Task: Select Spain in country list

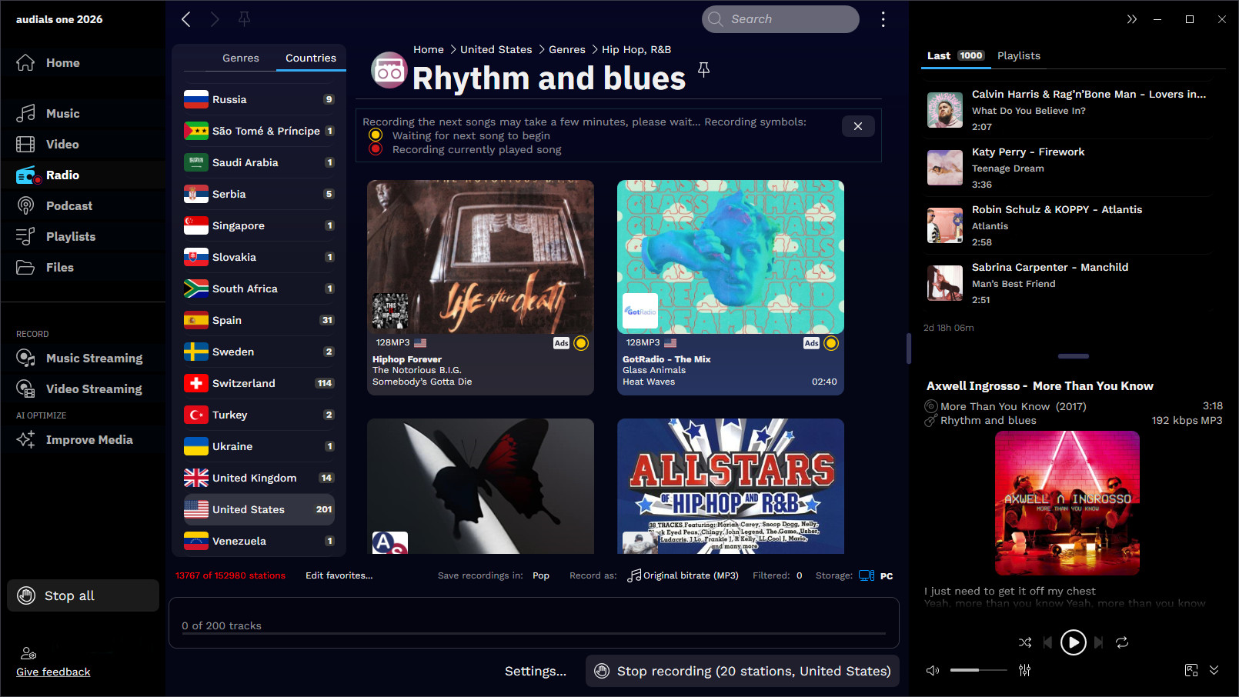Action: [259, 320]
